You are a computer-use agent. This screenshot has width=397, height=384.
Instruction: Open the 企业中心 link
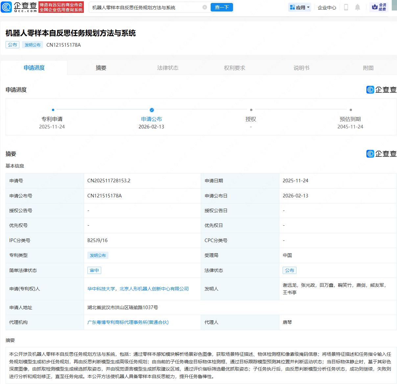tap(327, 7)
